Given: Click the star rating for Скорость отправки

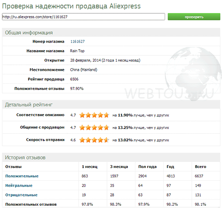Looking at the screenshot, I should [94, 140].
